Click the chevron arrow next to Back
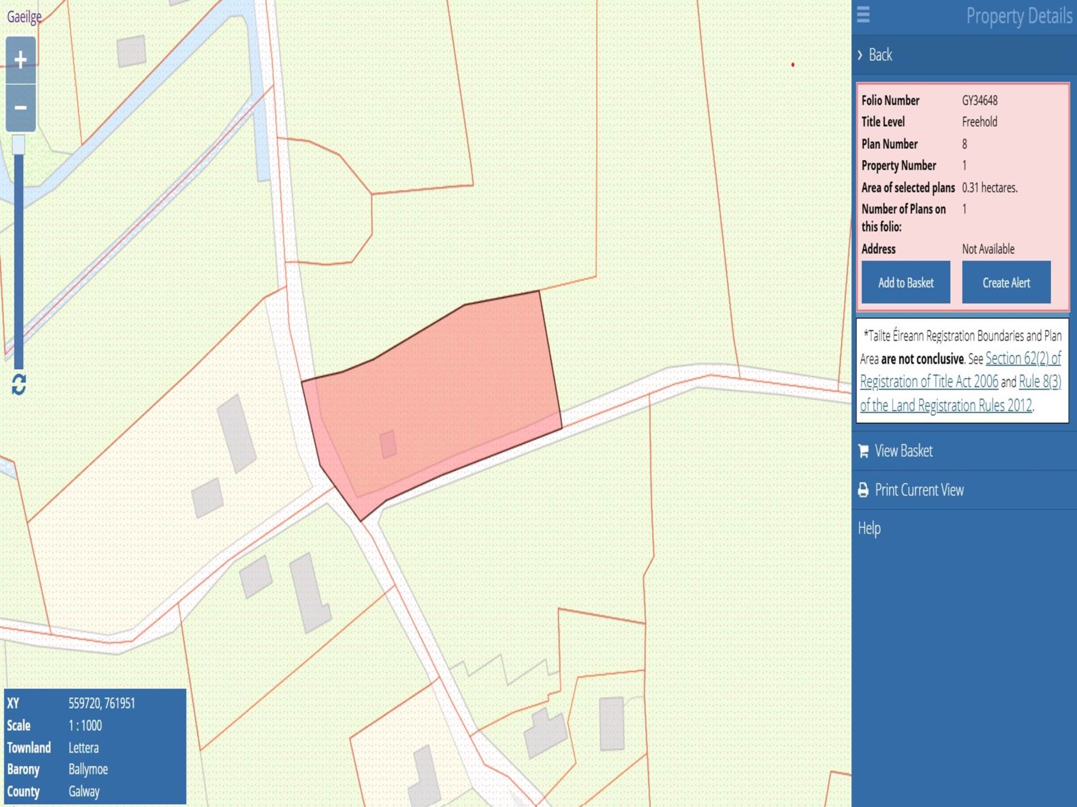Viewport: 1077px width, 807px height. tap(860, 55)
